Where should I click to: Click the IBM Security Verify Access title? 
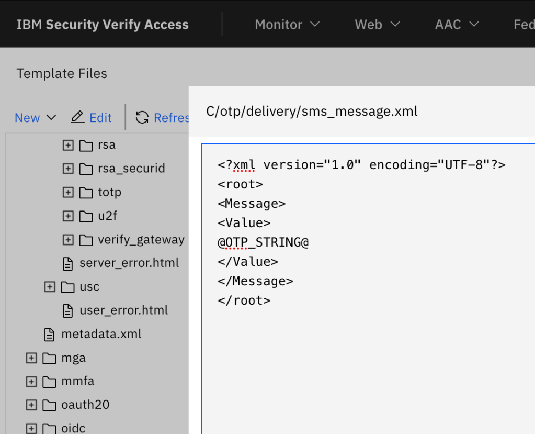point(103,25)
